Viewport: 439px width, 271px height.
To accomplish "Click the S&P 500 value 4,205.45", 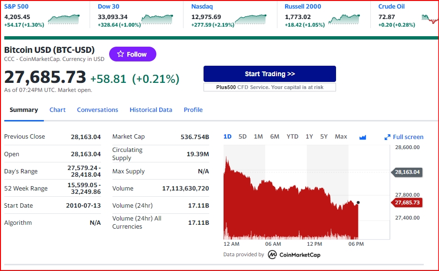I will click(x=17, y=17).
